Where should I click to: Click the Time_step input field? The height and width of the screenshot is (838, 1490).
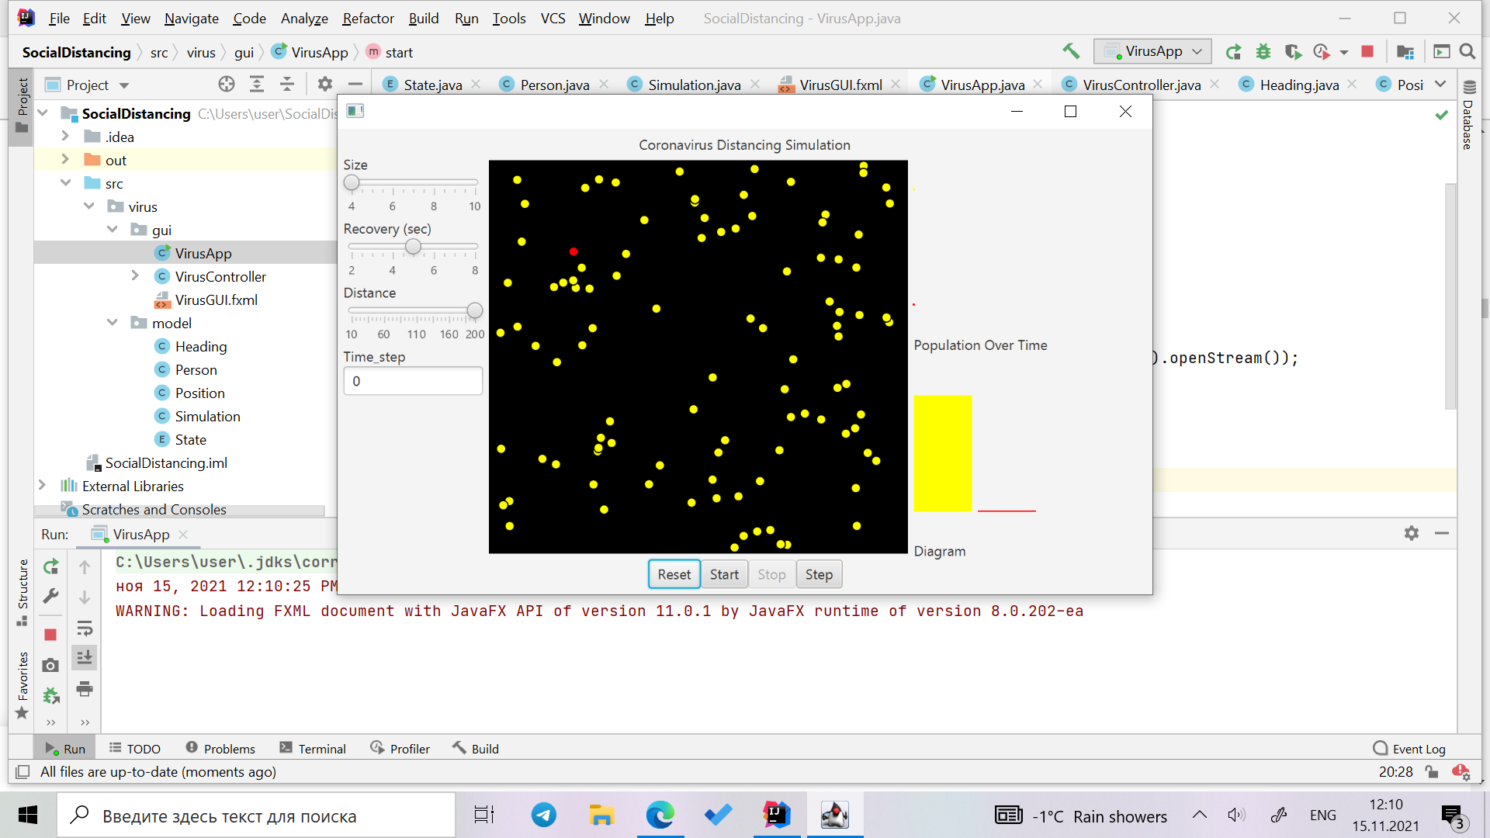coord(413,381)
